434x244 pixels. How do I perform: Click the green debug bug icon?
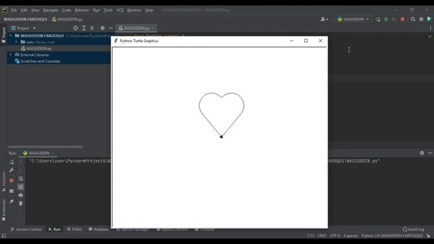click(386, 19)
